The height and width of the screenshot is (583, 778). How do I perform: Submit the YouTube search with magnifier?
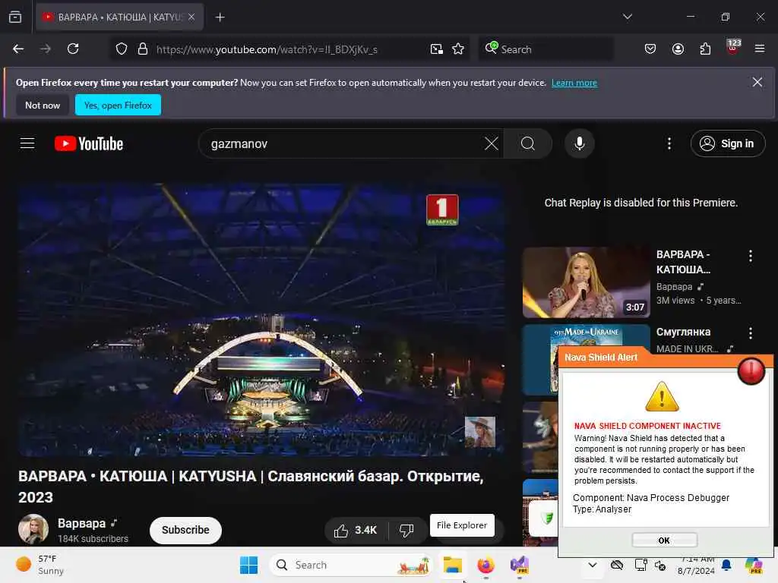528,143
